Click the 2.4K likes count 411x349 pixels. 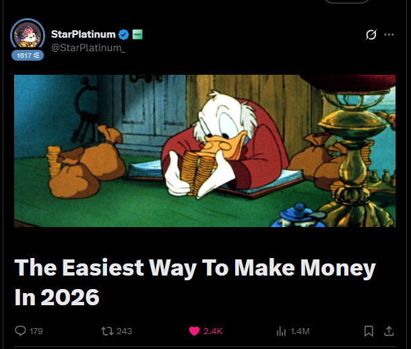(213, 331)
